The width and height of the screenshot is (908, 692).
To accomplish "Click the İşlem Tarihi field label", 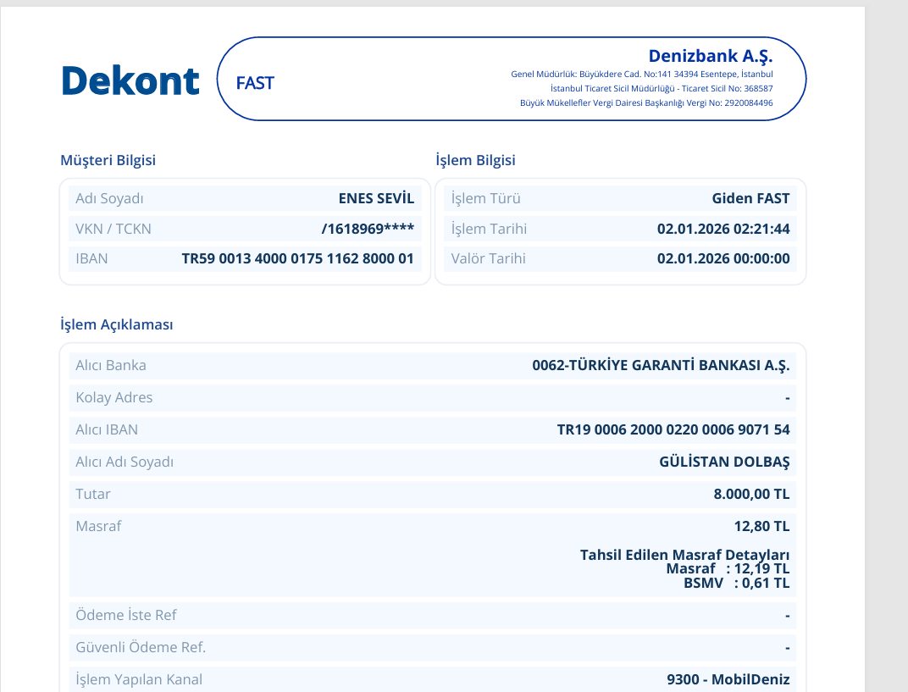I will (489, 229).
